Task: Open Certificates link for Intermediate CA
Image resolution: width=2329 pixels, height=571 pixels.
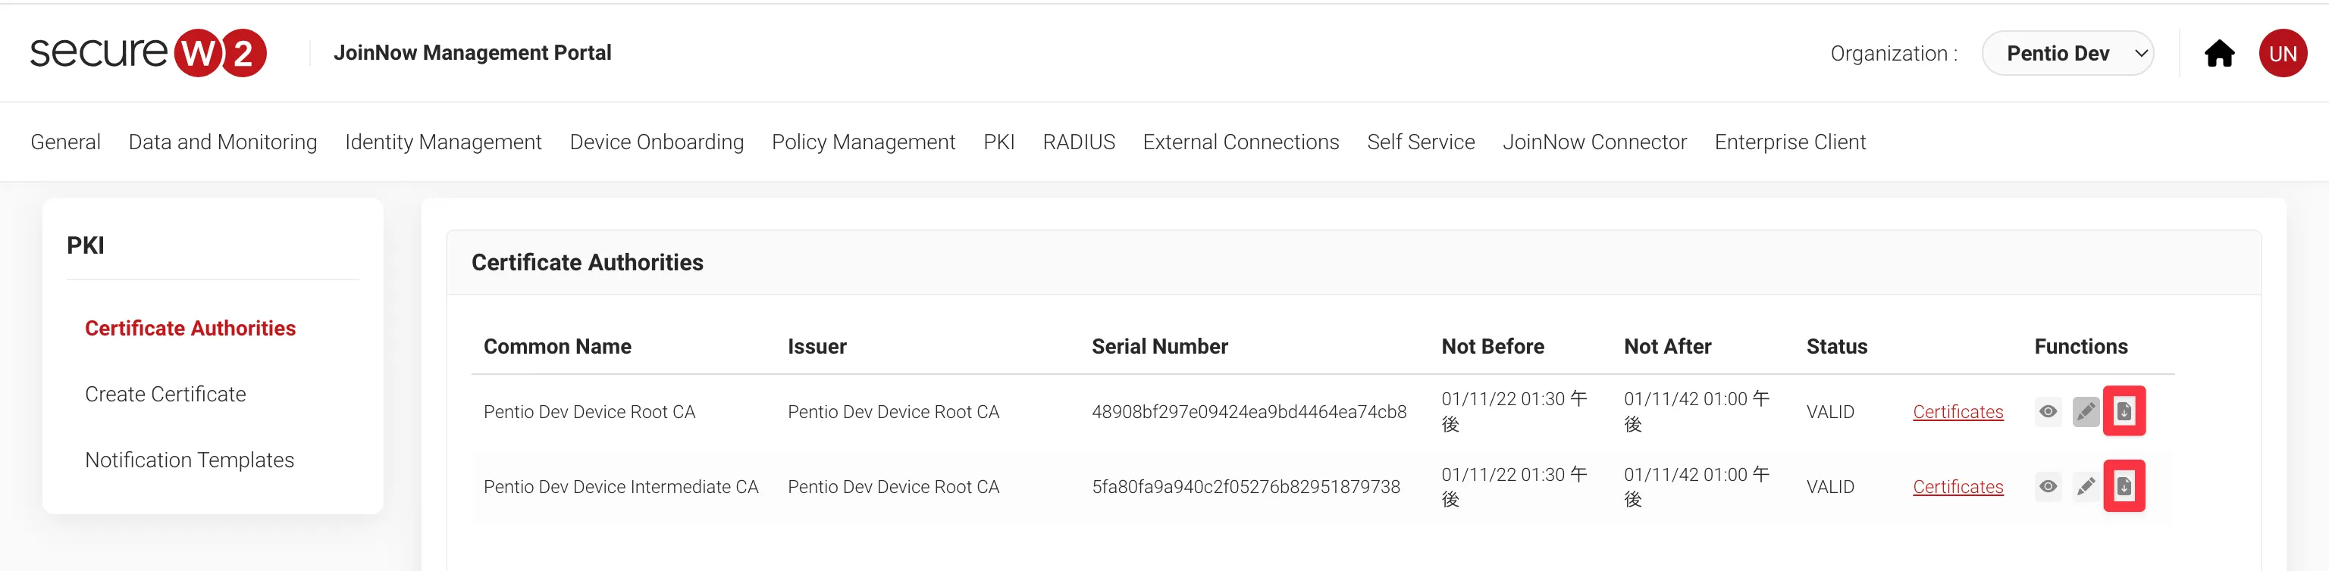Action: click(x=1958, y=487)
